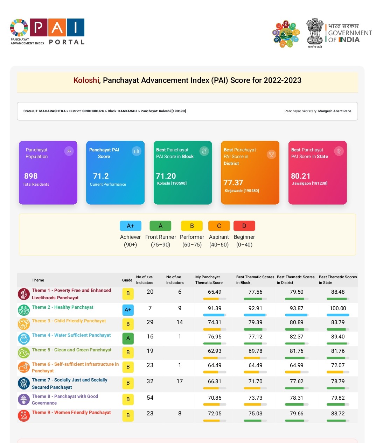Image resolution: width=383 pixels, height=443 pixels.
Task: Select the A+ Achiever grade badge
Action: click(130, 226)
